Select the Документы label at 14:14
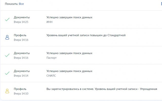 pyautogui.click(x=22, y=71)
